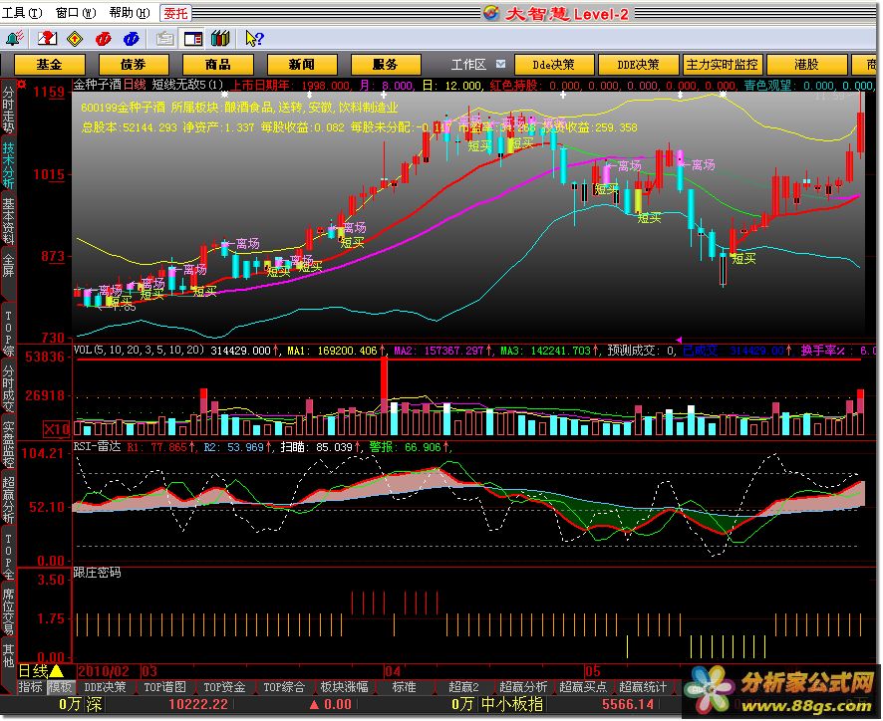This screenshot has width=883, height=721.
Task: Select the 实盘监控 side tab
Action: click(8, 444)
